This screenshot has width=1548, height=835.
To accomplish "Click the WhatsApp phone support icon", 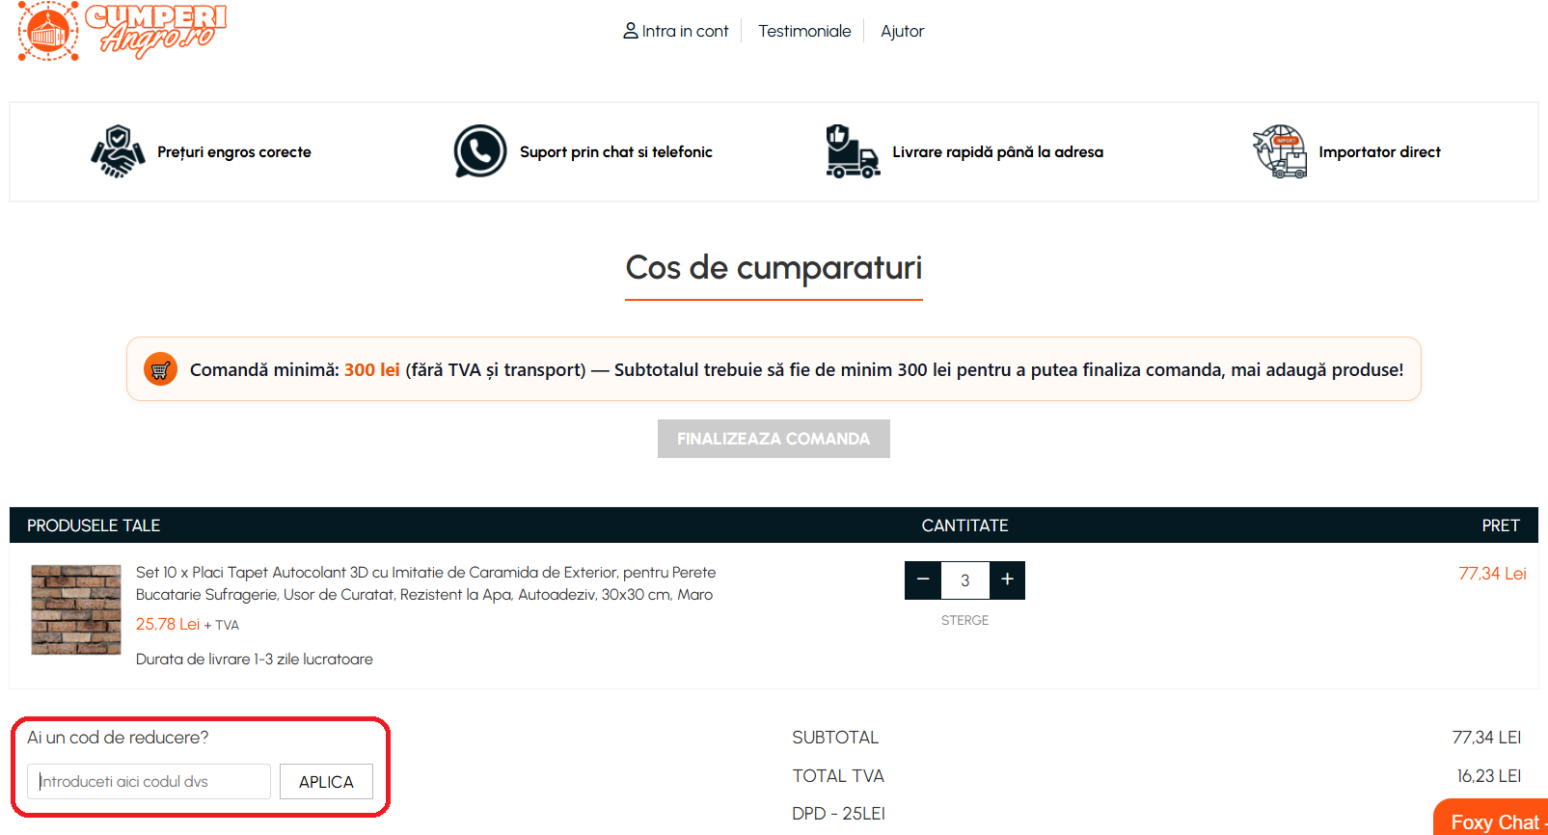I will pyautogui.click(x=479, y=151).
